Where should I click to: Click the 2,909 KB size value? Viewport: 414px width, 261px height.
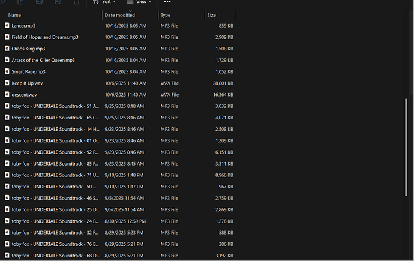(x=224, y=37)
